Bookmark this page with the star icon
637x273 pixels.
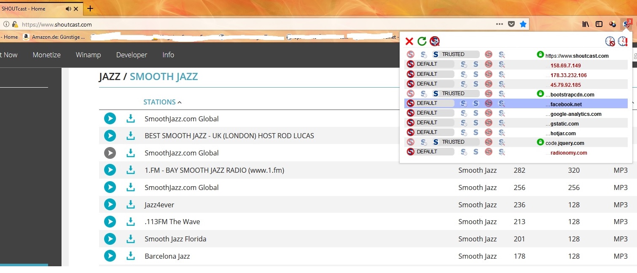point(523,24)
